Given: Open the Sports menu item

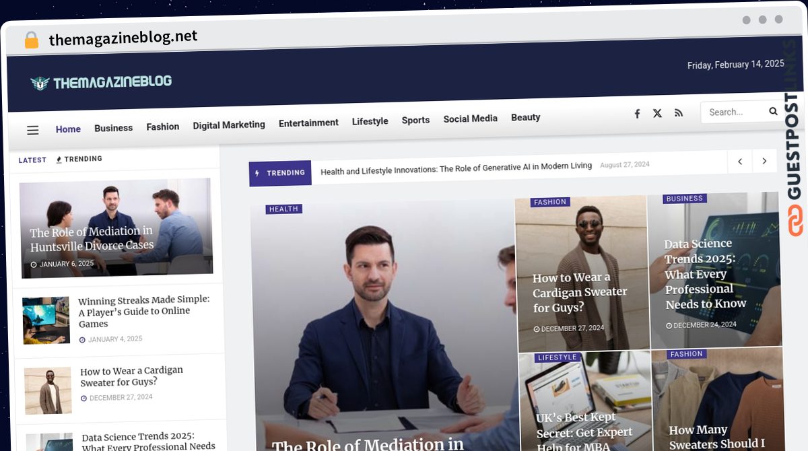Looking at the screenshot, I should pos(415,120).
